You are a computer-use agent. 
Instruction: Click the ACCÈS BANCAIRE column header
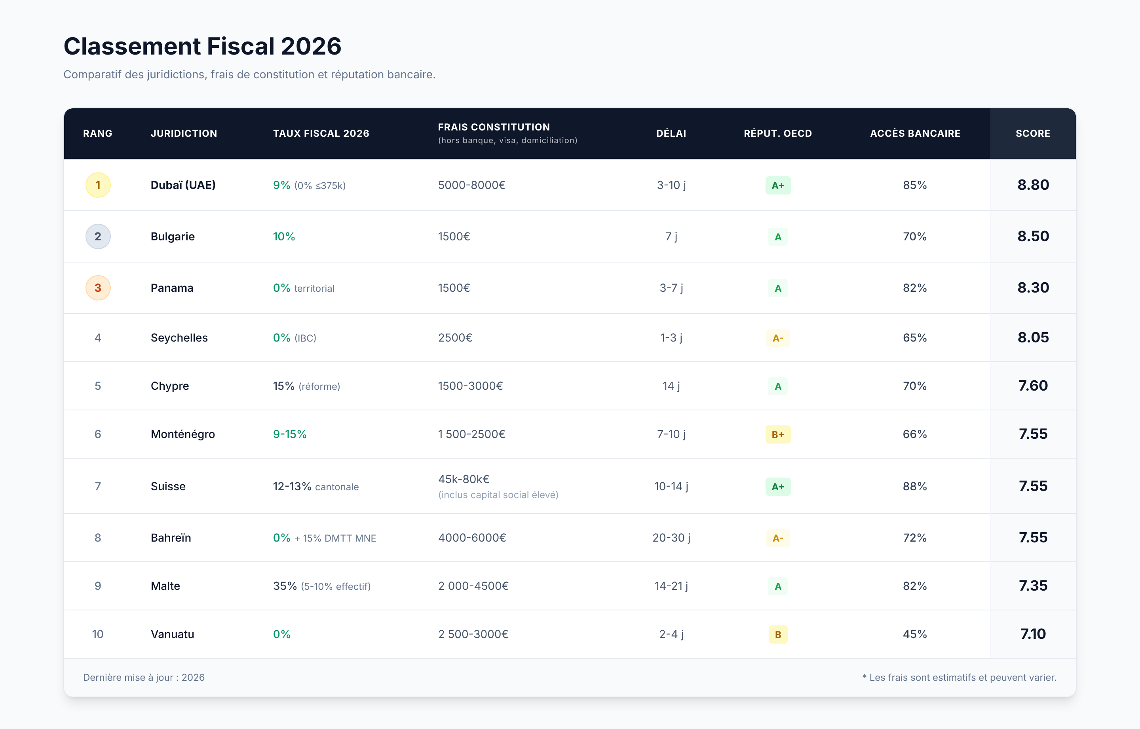click(915, 134)
